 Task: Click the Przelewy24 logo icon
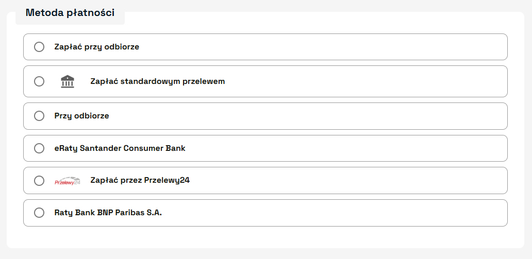tap(68, 181)
